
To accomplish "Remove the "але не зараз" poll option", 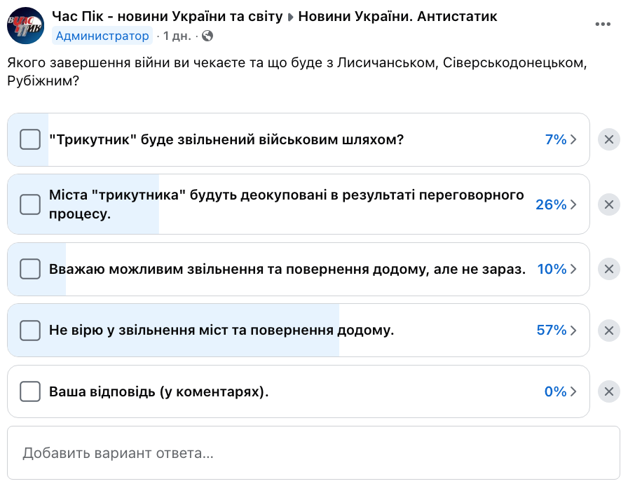I will [x=608, y=269].
